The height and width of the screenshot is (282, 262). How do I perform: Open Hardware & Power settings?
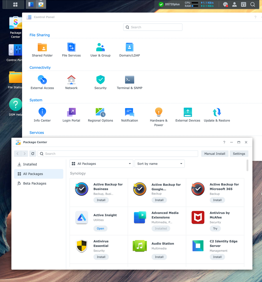click(x=159, y=117)
